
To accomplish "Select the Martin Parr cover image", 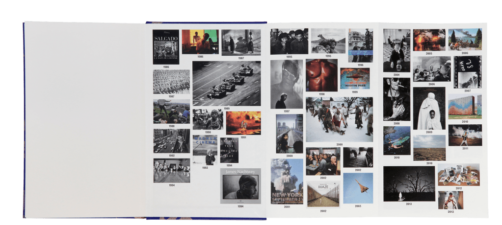I will click(354, 78).
